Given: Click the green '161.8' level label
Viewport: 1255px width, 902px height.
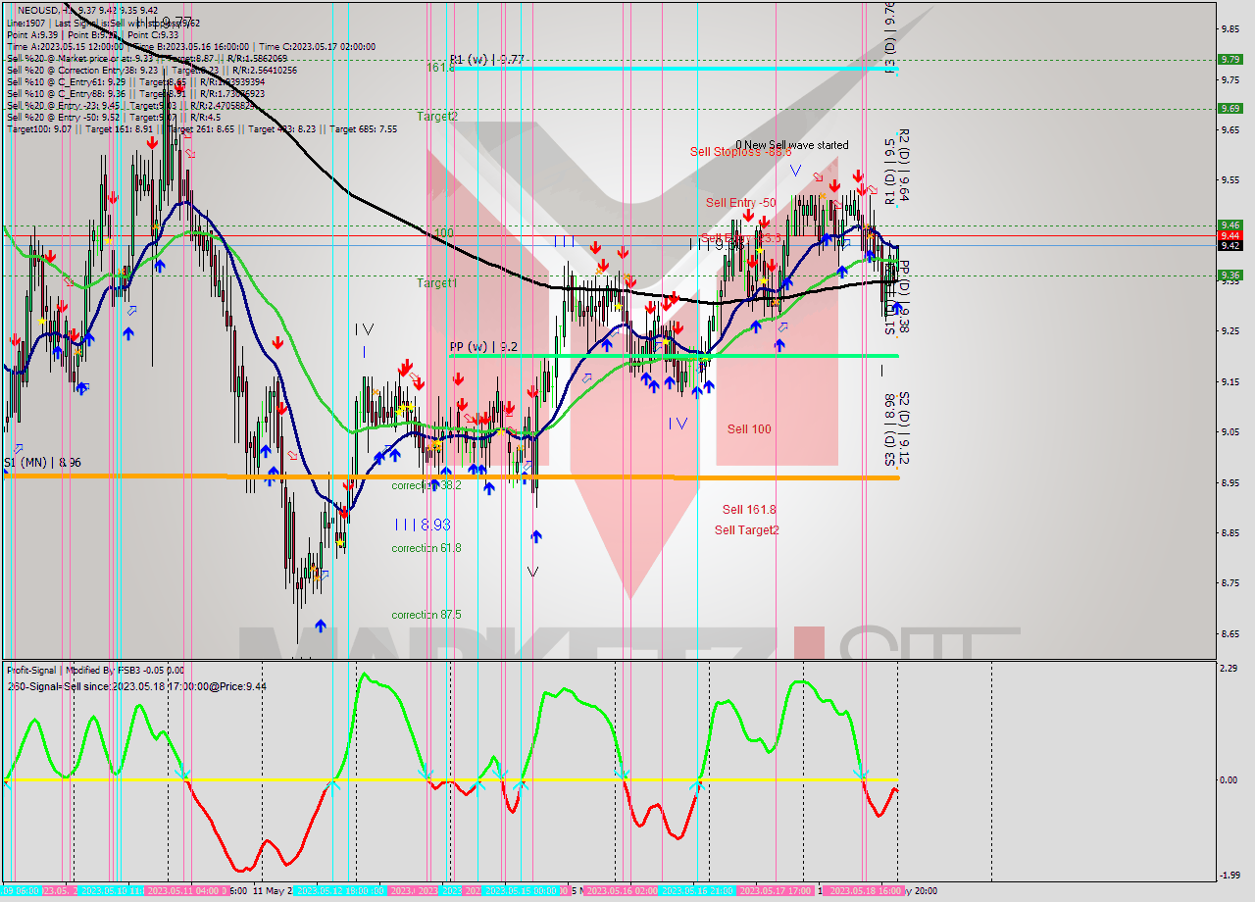Looking at the screenshot, I should tap(440, 68).
